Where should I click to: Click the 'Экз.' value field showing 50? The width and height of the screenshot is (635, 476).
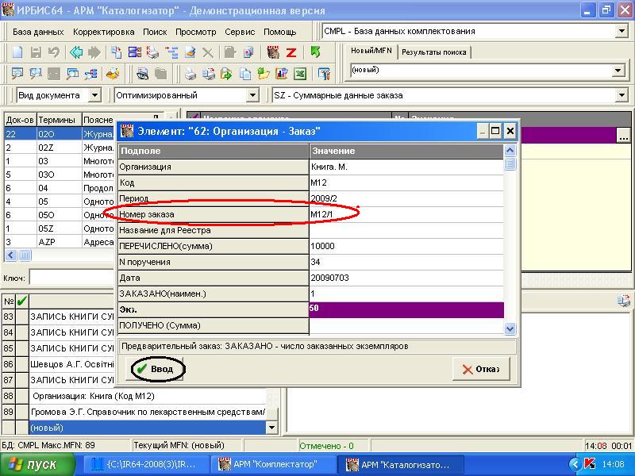coord(406,309)
